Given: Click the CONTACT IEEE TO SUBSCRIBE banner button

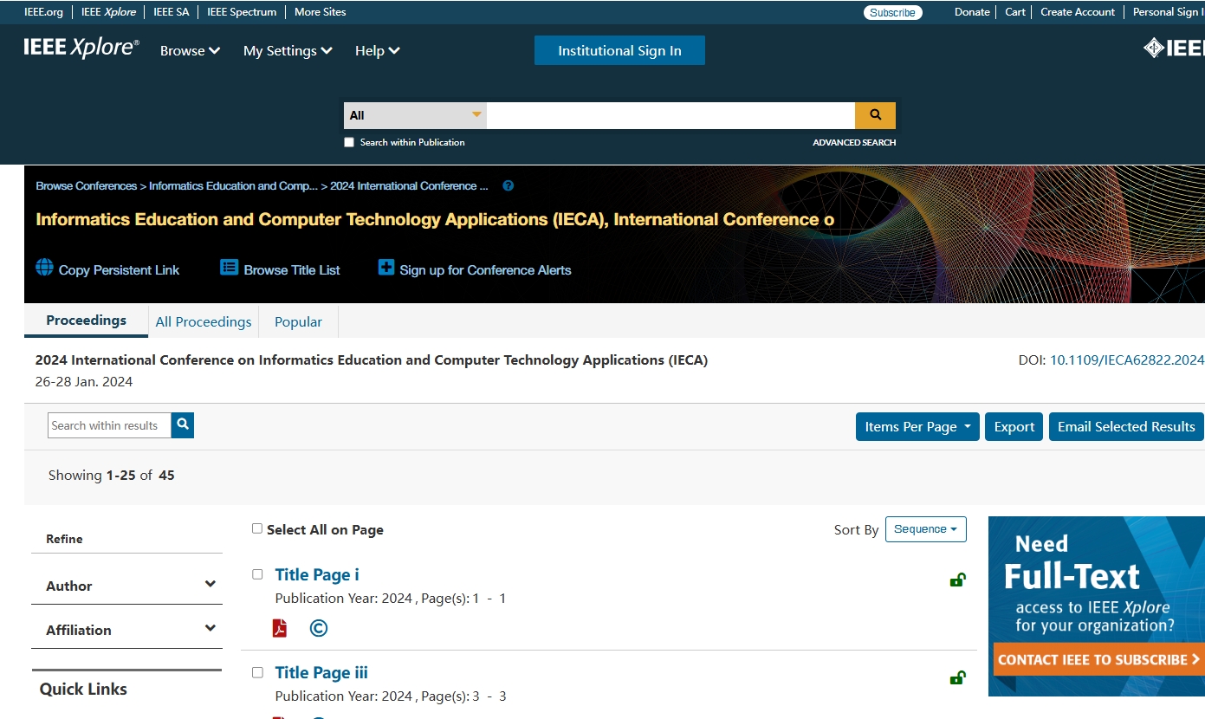Looking at the screenshot, I should [1098, 659].
